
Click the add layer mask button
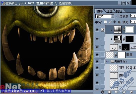pyautogui.click(x=110, y=92)
